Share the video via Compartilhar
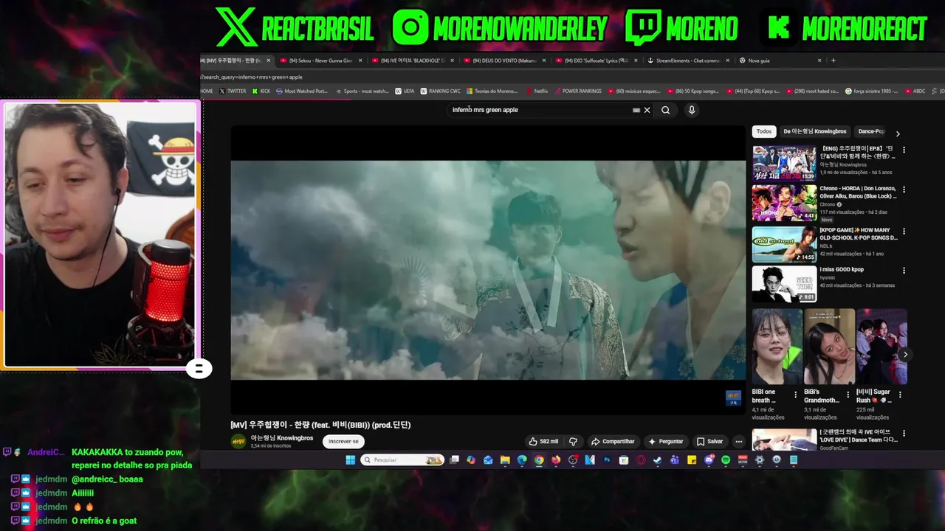945x531 pixels. point(614,441)
